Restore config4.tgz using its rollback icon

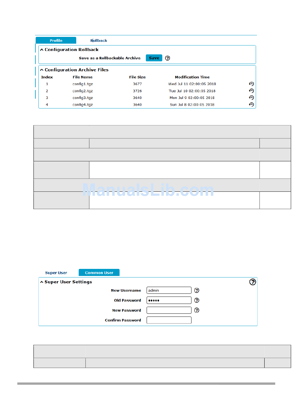(251, 104)
